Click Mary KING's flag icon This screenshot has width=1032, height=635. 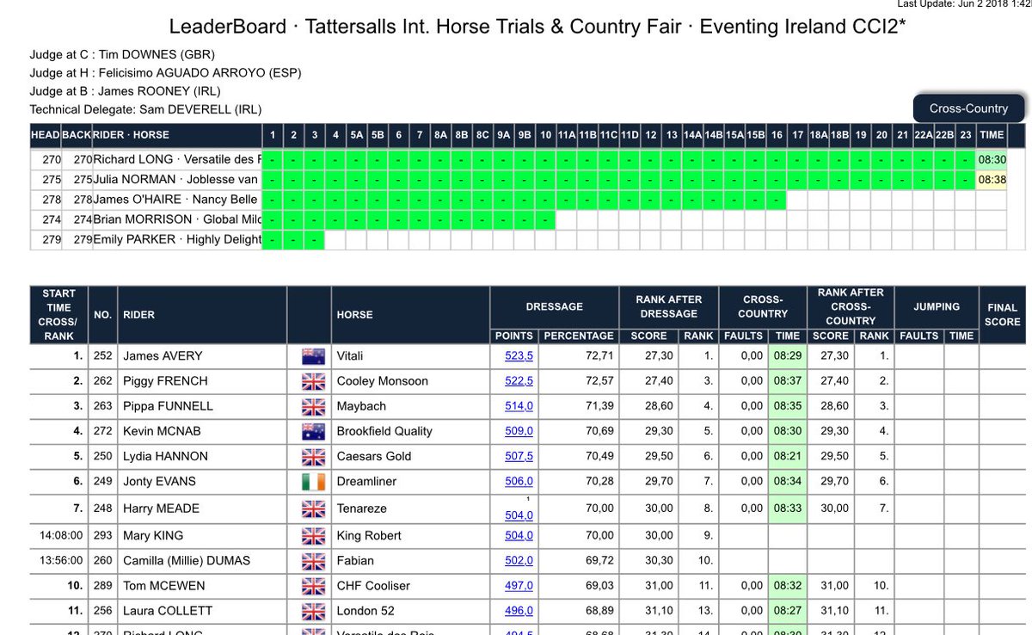(311, 535)
